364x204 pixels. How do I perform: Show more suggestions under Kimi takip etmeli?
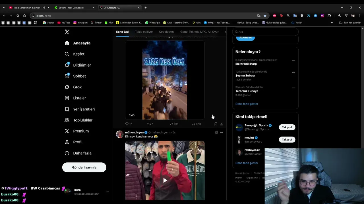247,163
